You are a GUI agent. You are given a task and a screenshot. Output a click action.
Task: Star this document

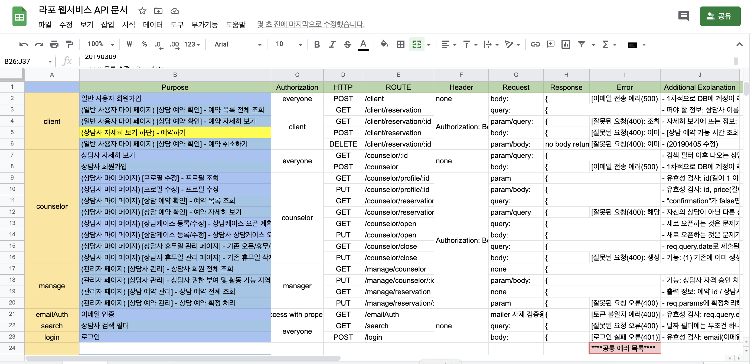point(142,11)
